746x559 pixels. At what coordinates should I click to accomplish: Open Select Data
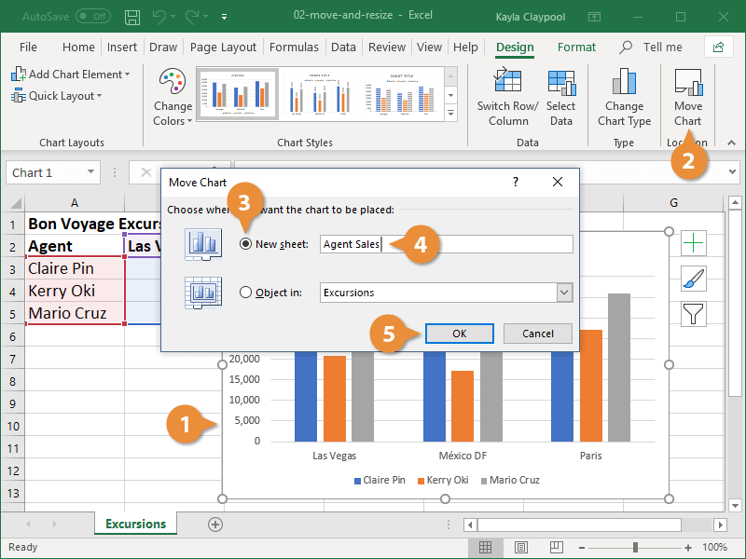(x=561, y=97)
